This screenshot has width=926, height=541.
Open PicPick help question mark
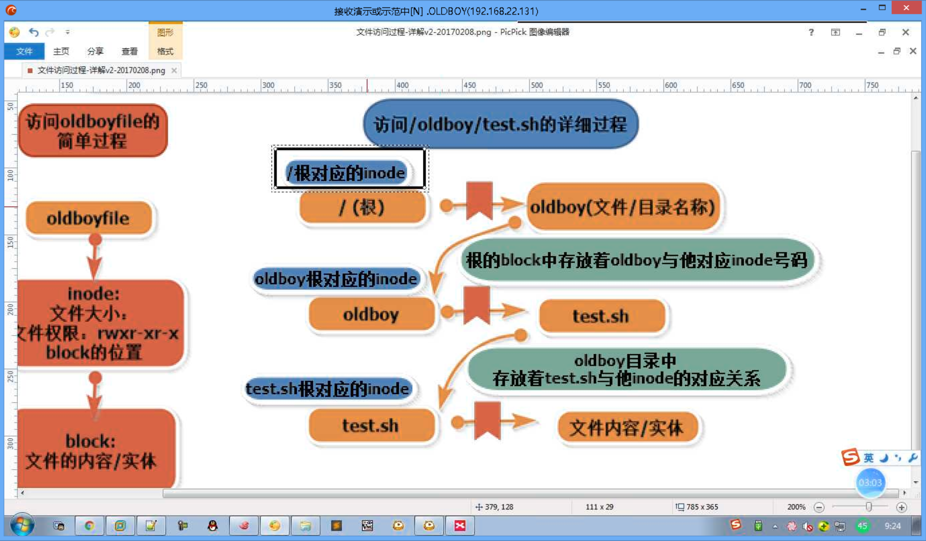click(811, 32)
